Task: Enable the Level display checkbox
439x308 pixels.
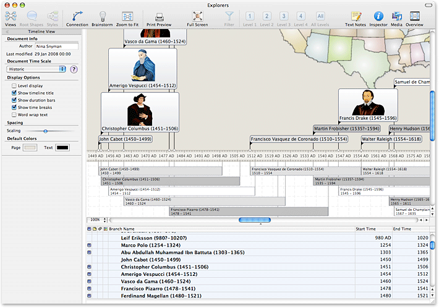Action: [x=14, y=86]
